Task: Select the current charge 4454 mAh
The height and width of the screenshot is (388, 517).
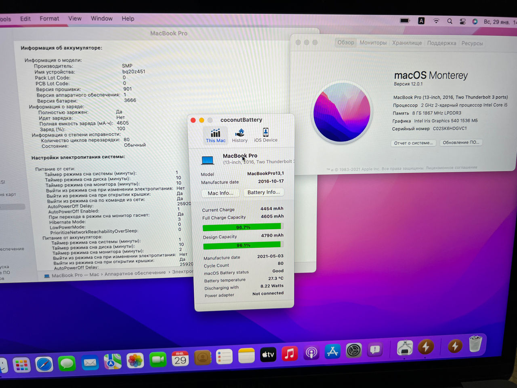Action: [272, 209]
